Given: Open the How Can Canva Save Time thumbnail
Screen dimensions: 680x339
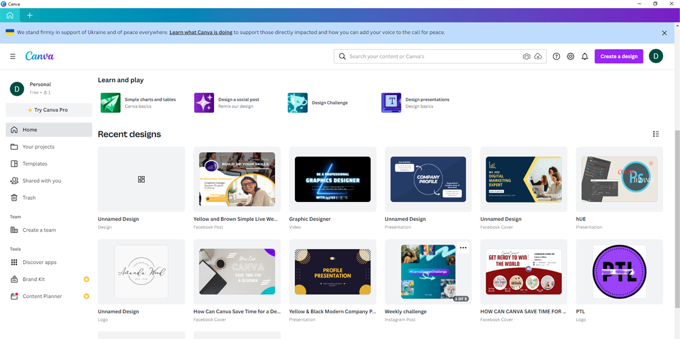Looking at the screenshot, I should coord(237,272).
